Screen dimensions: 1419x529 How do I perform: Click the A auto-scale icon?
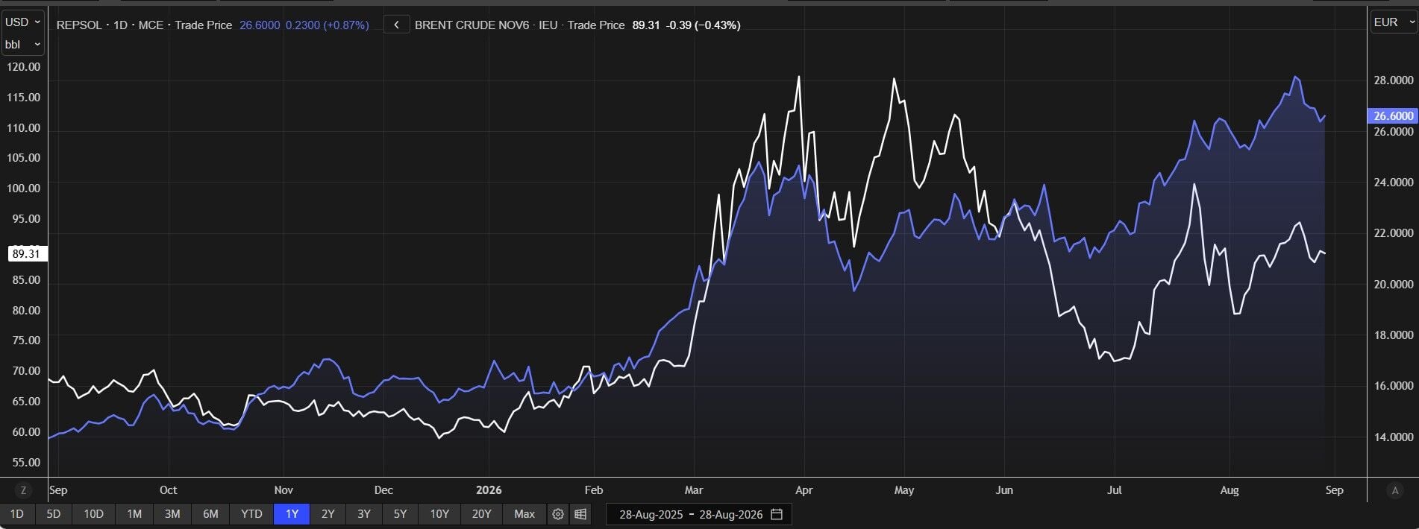(x=1394, y=490)
